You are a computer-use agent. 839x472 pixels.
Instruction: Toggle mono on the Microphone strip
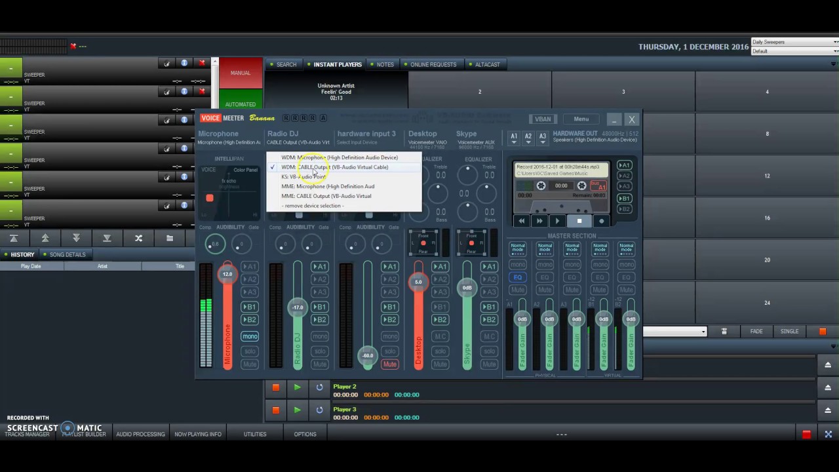(249, 336)
